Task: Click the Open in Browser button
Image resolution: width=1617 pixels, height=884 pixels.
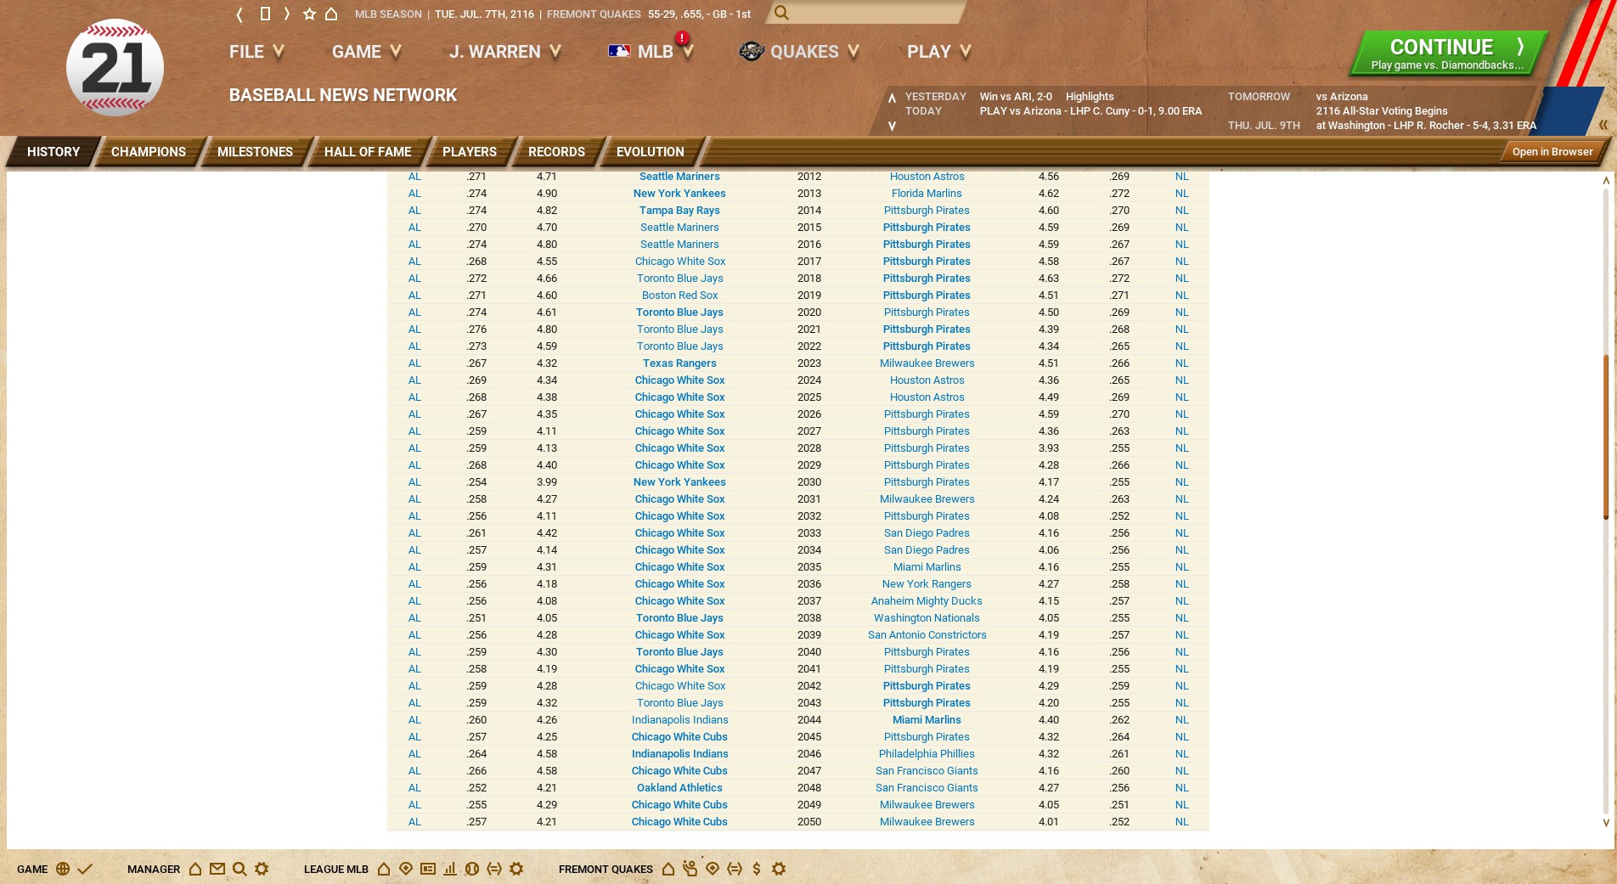Action: [x=1552, y=152]
